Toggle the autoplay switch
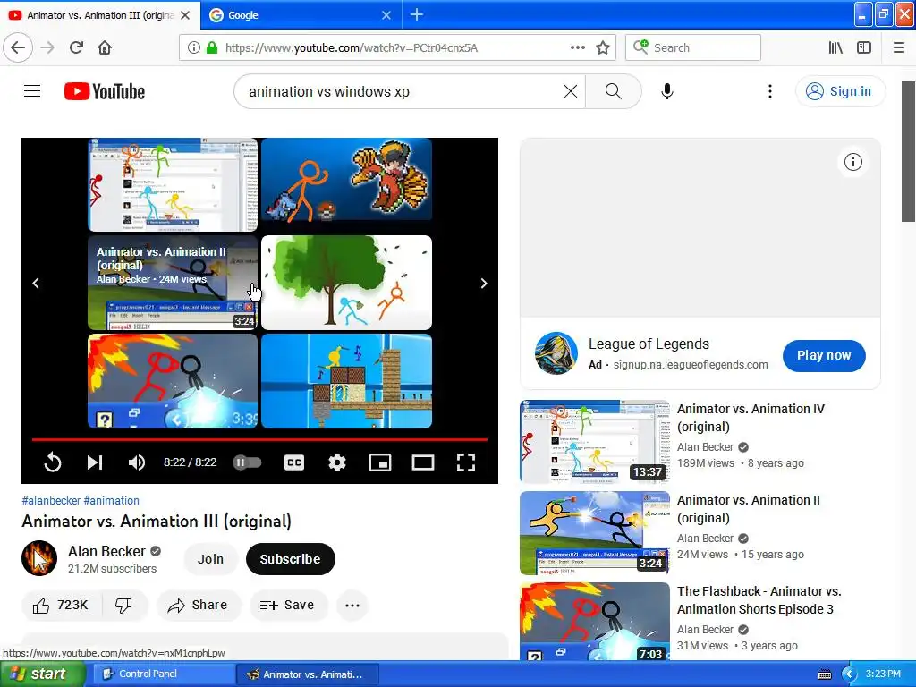916x687 pixels. pyautogui.click(x=247, y=462)
